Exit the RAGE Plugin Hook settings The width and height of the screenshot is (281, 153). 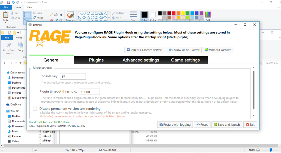tap(250, 125)
